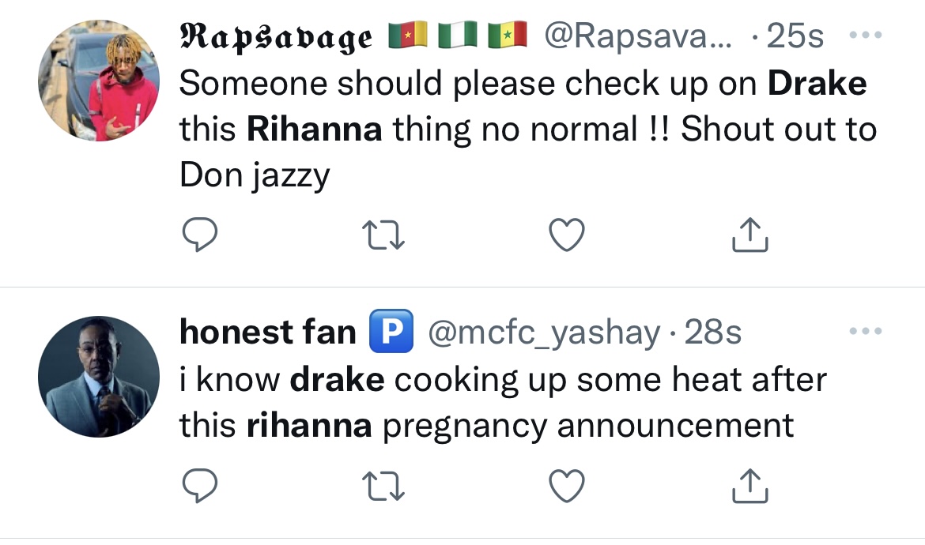Open Rapsavage's profile picture

coord(98,78)
